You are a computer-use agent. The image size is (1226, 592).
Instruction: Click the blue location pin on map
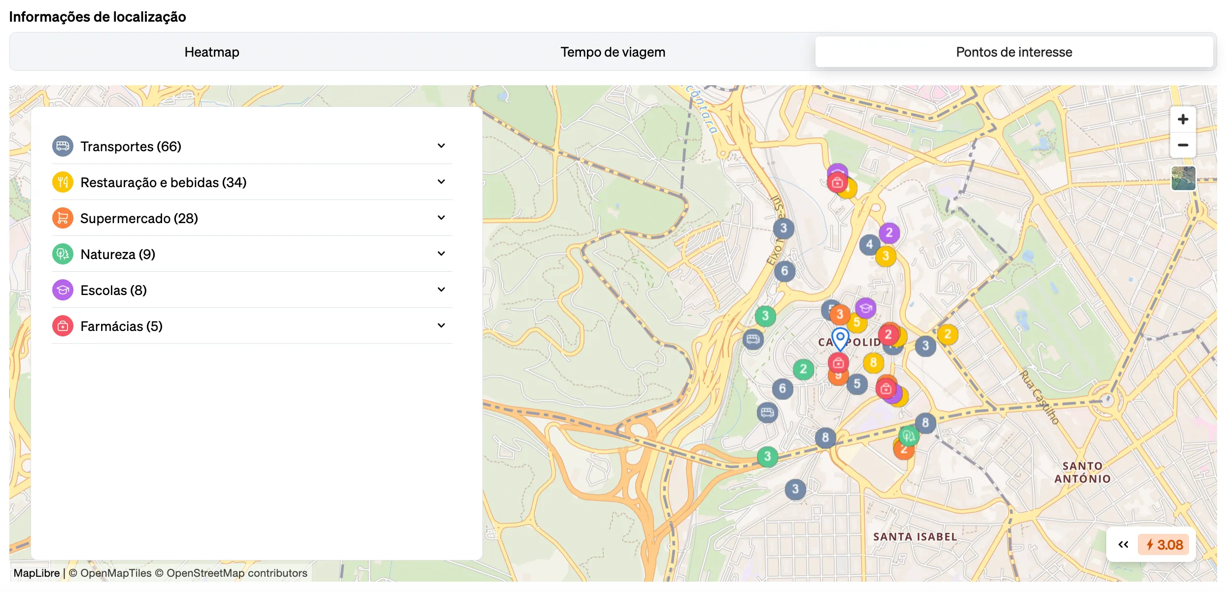840,339
